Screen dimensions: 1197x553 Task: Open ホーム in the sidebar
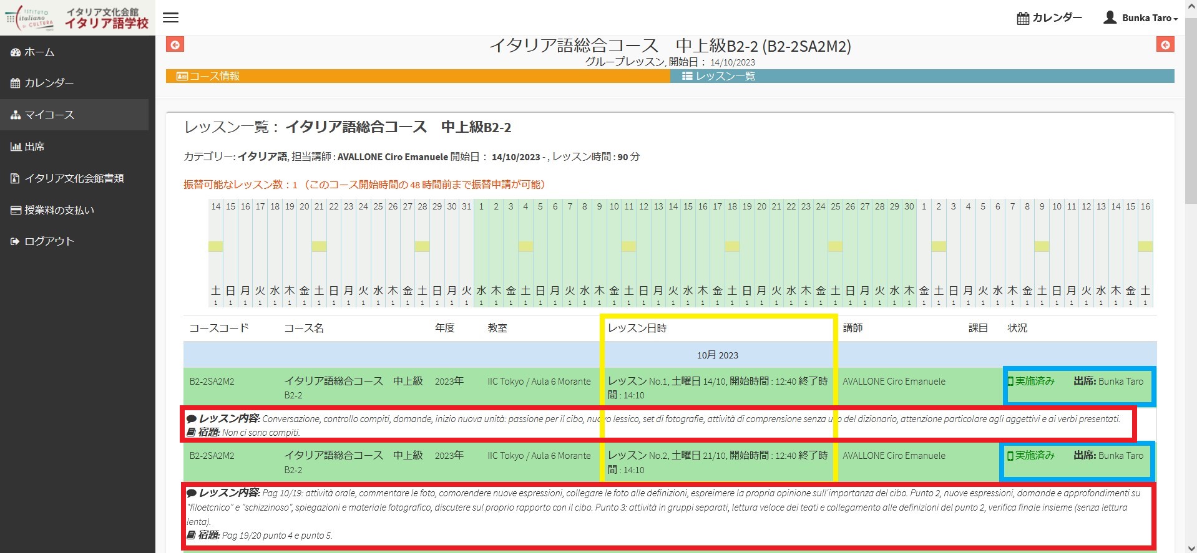[x=39, y=52]
